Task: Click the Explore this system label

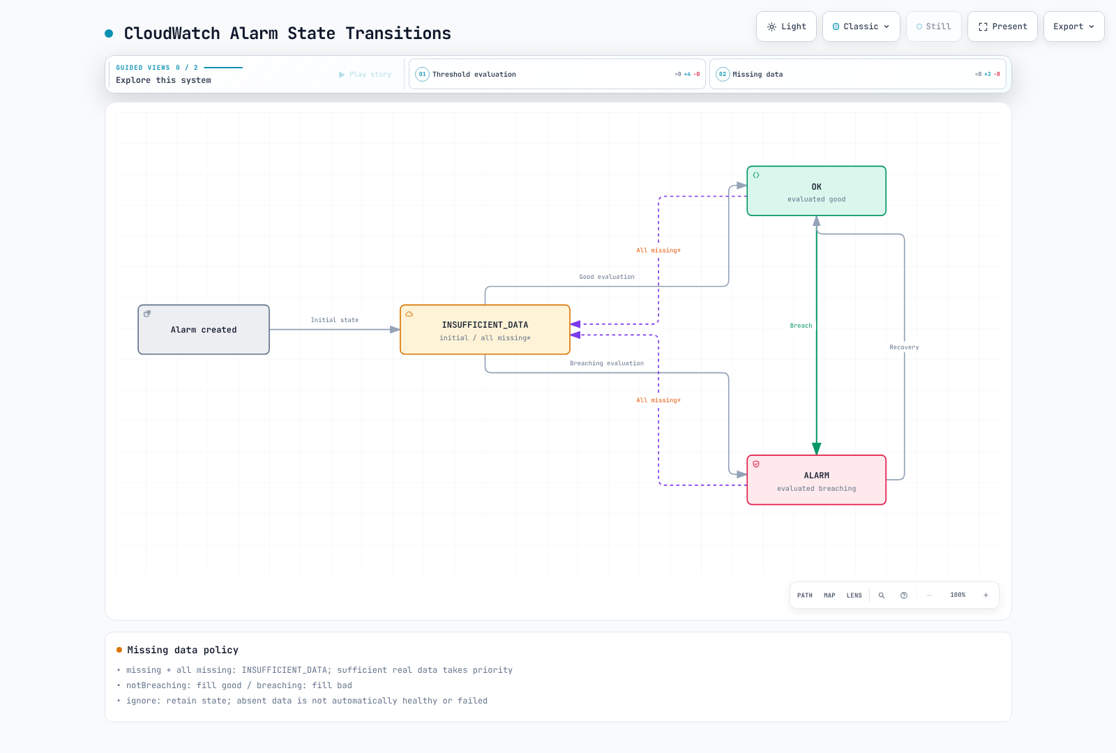Action: 163,80
